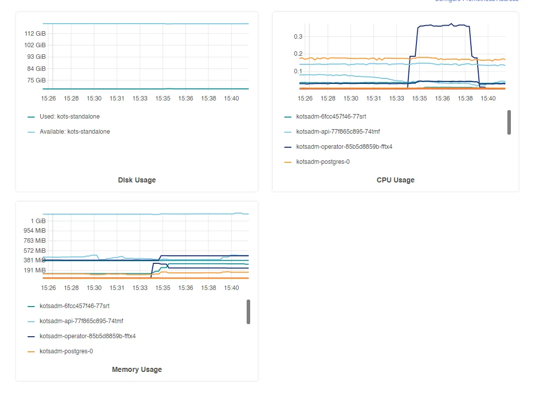Select the "Memory Usage" chart title

(x=137, y=369)
